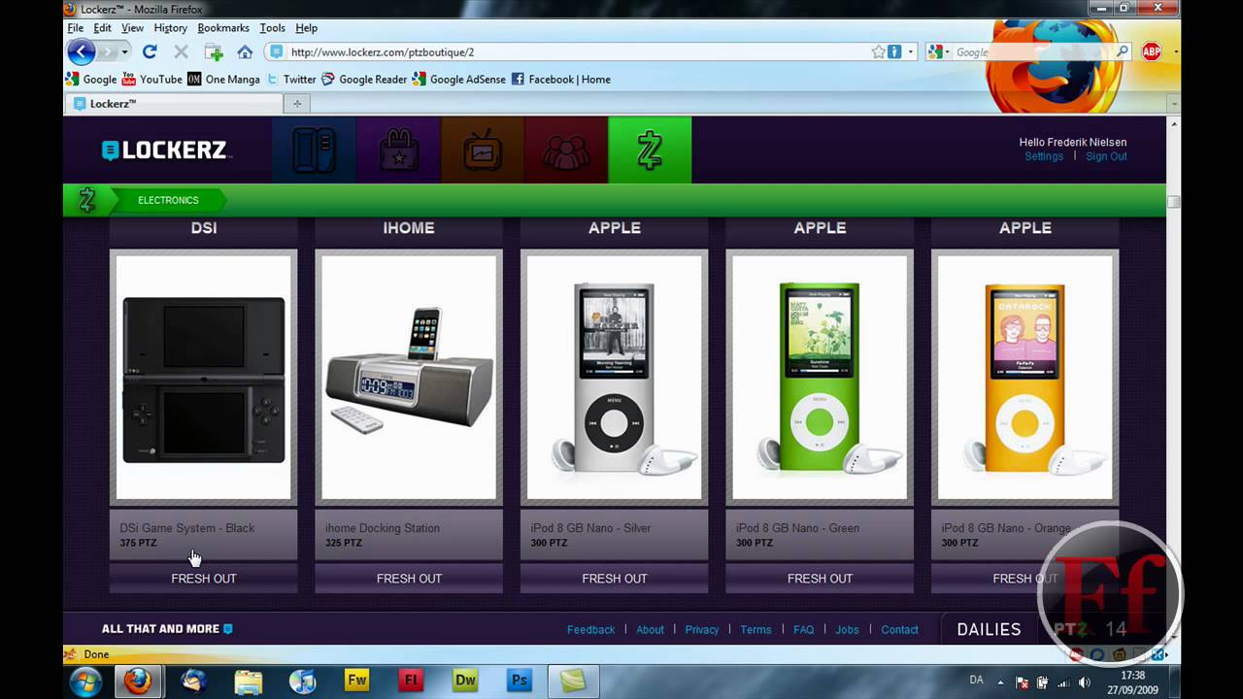Go to Firefox Home page
1243x699 pixels.
point(245,52)
